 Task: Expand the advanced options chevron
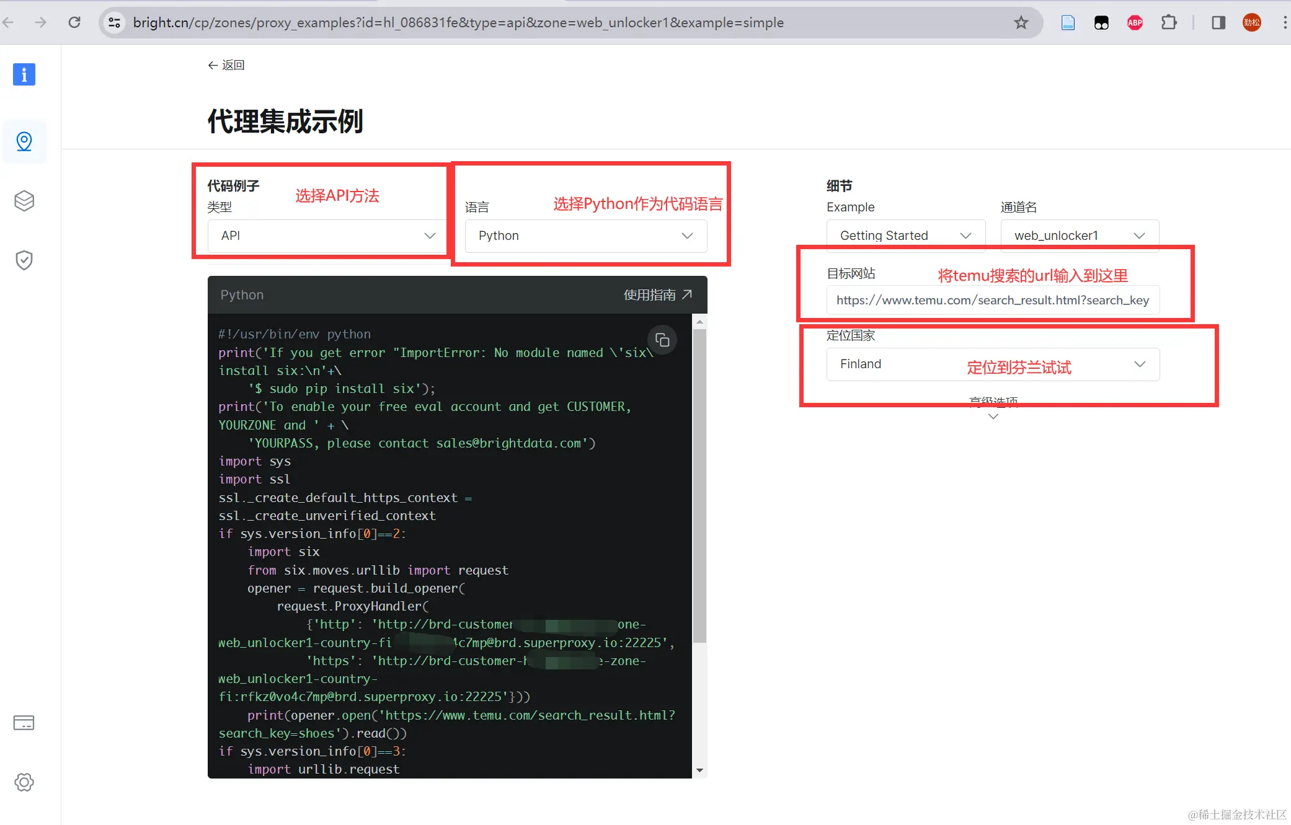[993, 417]
